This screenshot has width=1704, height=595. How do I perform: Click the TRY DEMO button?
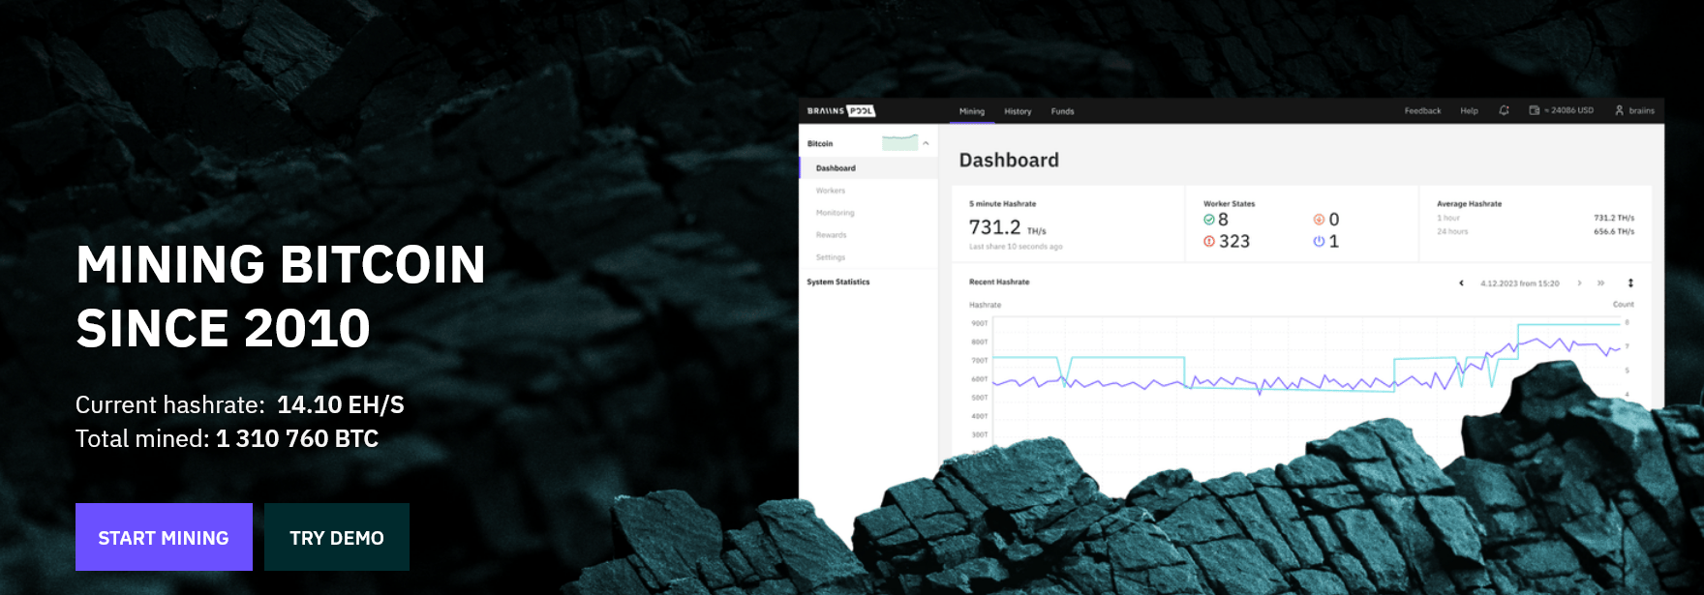(x=337, y=537)
